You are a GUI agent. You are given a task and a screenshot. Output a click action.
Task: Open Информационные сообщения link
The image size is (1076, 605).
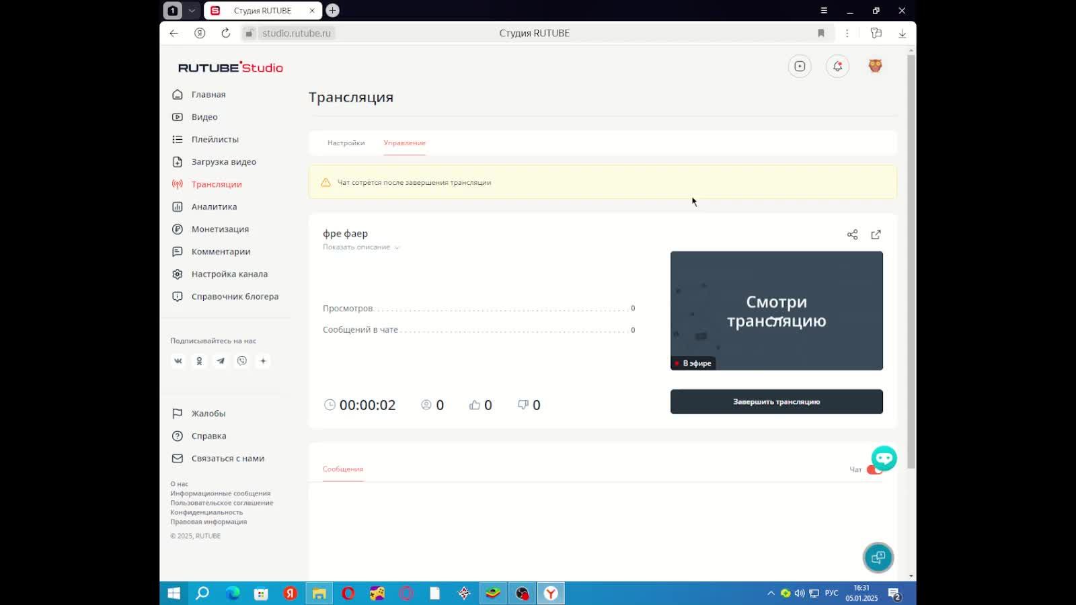220,493
